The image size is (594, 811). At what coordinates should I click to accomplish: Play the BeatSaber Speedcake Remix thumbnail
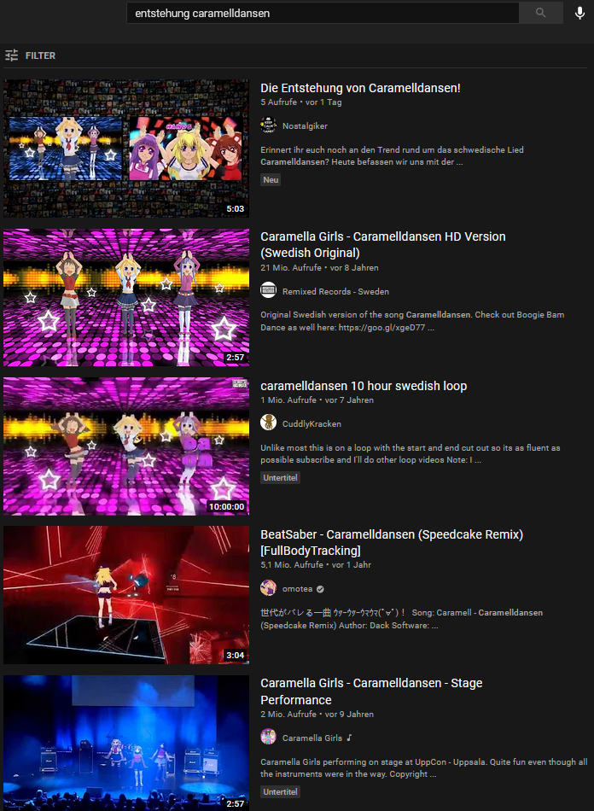click(x=126, y=595)
